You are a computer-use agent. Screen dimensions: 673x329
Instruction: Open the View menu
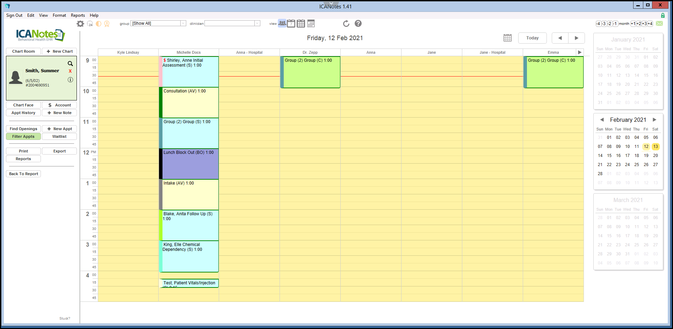click(x=43, y=15)
